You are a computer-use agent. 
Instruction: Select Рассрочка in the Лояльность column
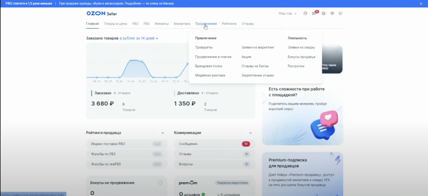[296, 66]
